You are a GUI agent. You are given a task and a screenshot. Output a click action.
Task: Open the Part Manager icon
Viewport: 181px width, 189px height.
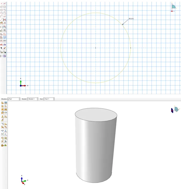click(x=6, y=103)
